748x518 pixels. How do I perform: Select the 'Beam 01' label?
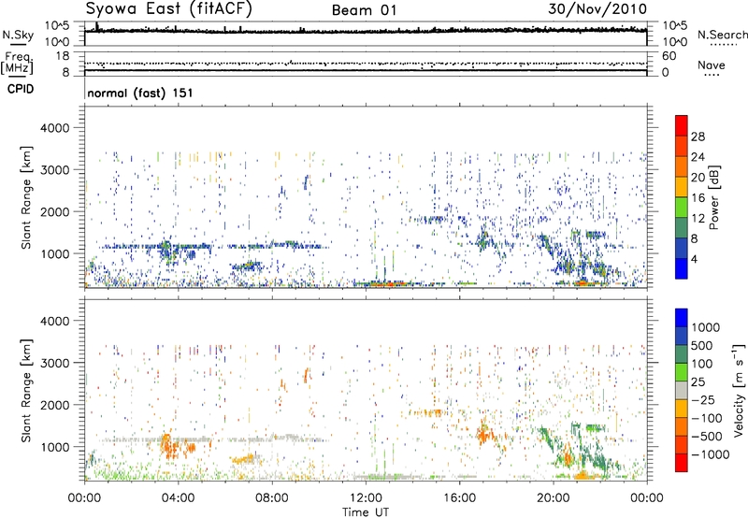pos(364,10)
